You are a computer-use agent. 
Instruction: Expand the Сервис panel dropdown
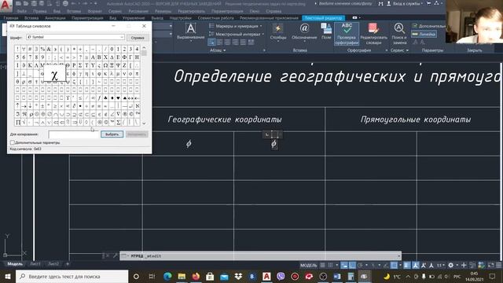pos(399,50)
